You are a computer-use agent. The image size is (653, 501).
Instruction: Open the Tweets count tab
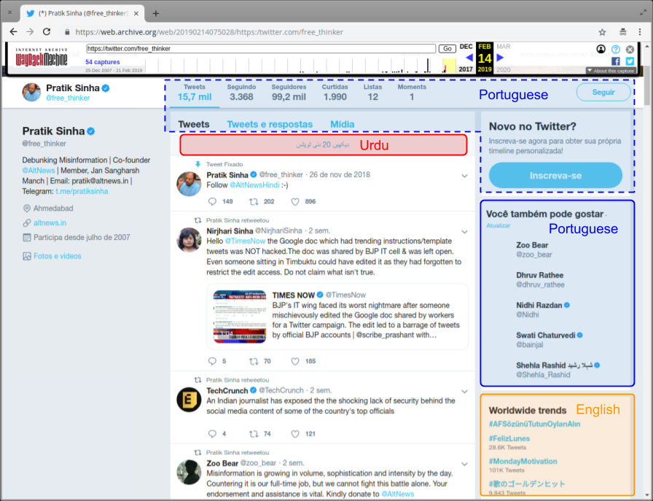tap(195, 93)
